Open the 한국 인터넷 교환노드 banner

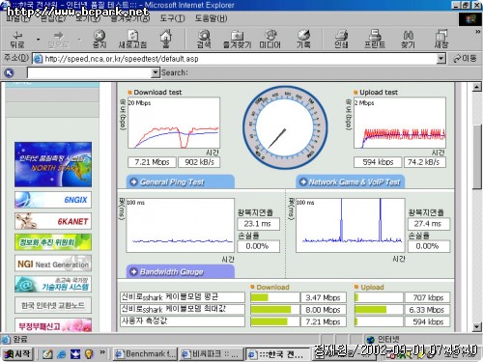pos(53,305)
